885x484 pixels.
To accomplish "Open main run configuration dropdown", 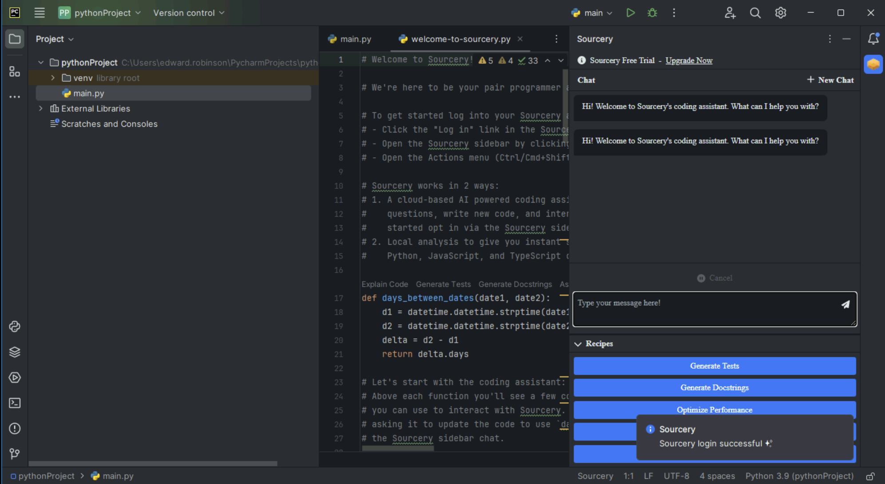I will click(x=592, y=13).
